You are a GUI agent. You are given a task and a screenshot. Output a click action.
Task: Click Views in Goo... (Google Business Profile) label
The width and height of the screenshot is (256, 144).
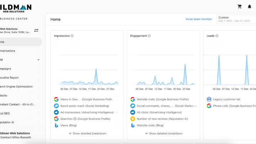[86, 99]
